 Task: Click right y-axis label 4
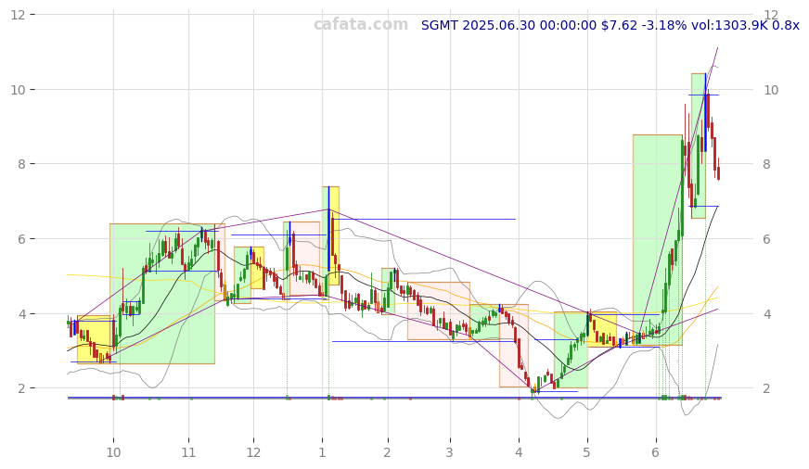coord(767,313)
